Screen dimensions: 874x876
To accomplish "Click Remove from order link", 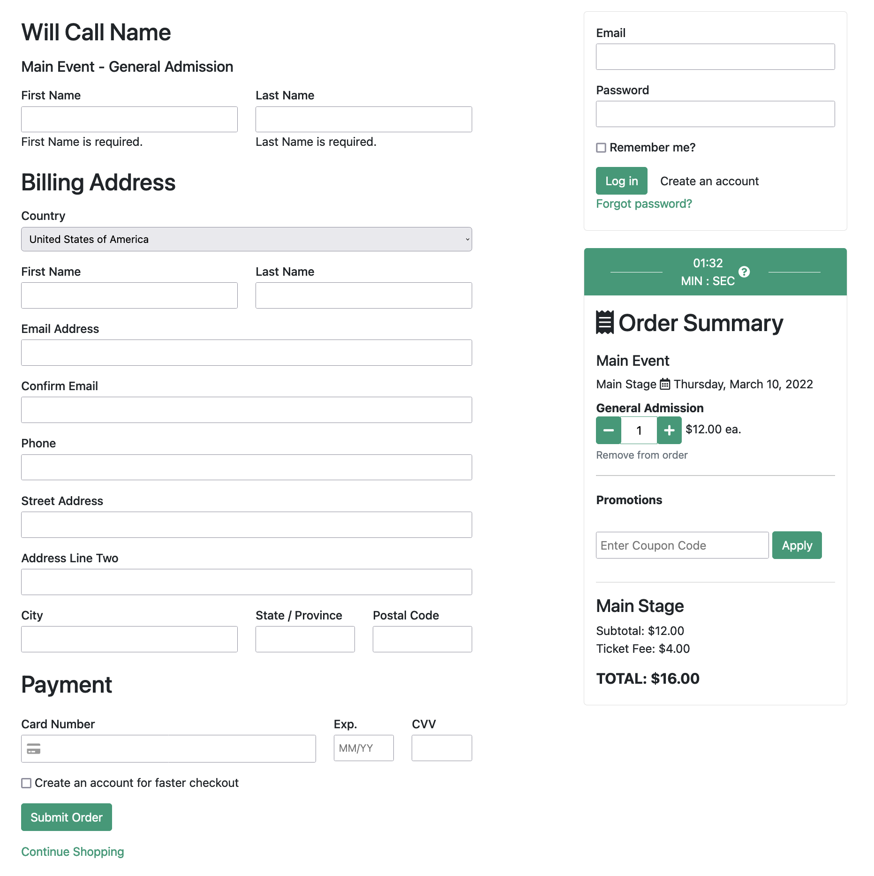I will 641,455.
